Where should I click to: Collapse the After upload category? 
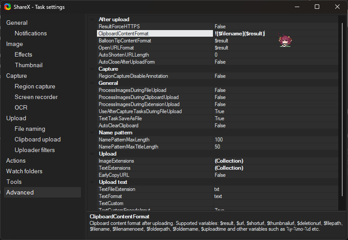(92, 19)
